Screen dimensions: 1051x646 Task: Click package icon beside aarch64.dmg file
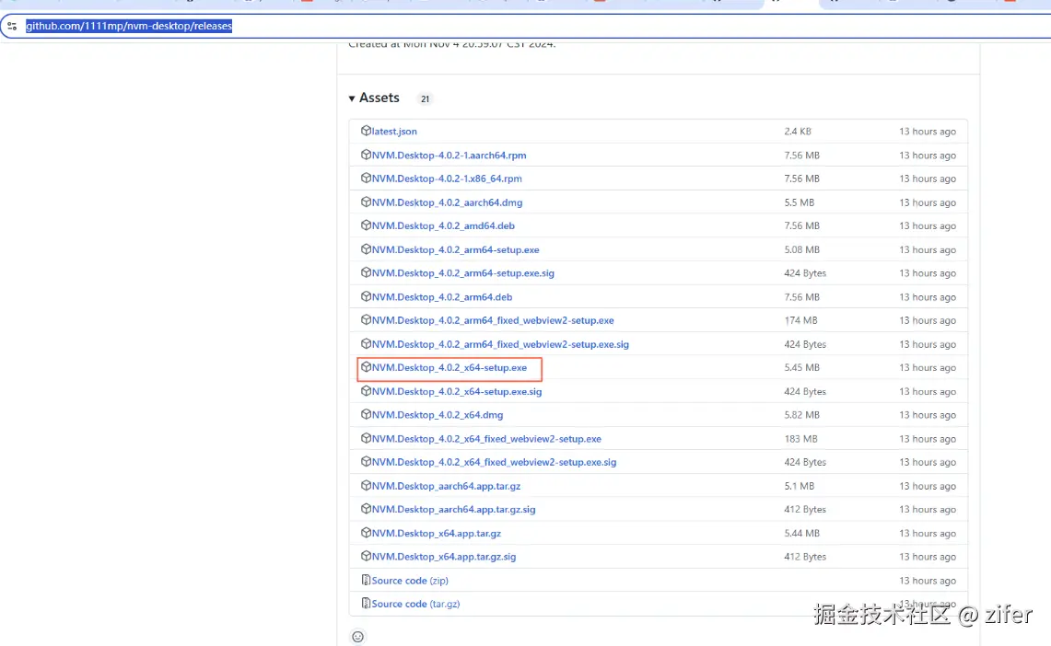366,202
